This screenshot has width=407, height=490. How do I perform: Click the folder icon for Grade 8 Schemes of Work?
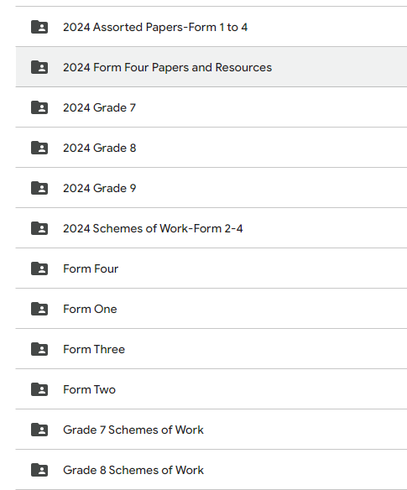click(39, 470)
